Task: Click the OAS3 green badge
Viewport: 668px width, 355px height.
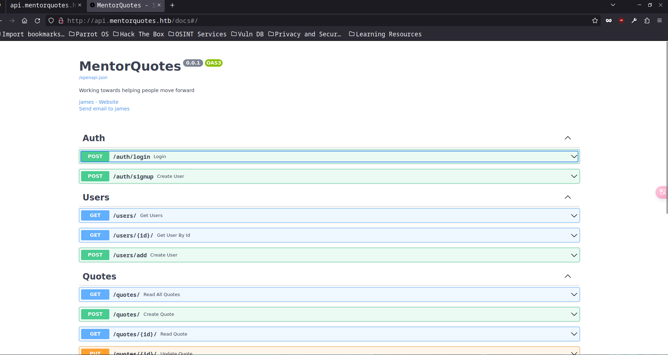Action: pos(214,63)
